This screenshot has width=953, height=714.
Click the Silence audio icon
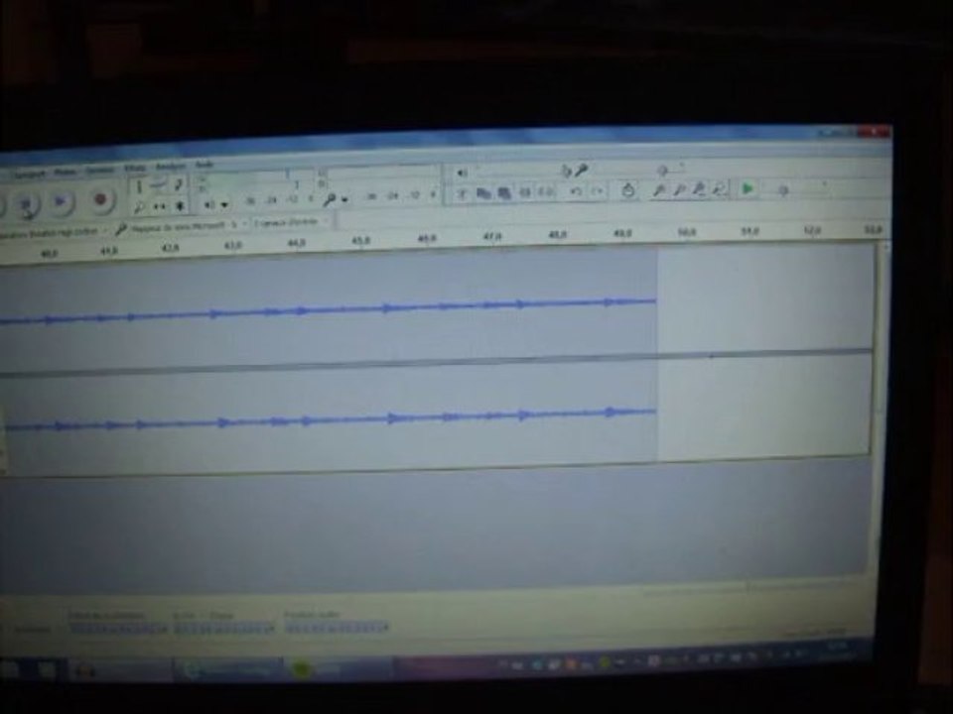(546, 191)
